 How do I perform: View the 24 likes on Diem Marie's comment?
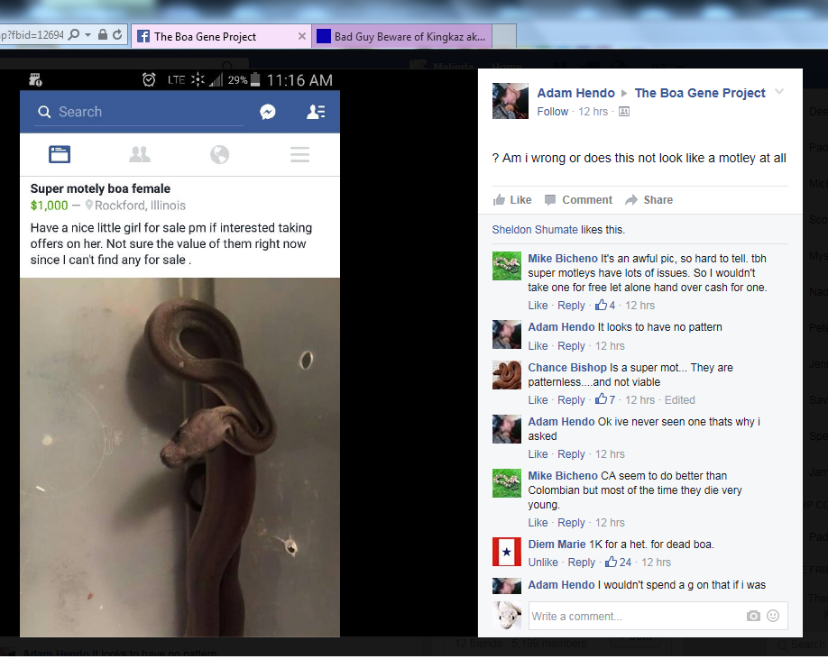[619, 563]
